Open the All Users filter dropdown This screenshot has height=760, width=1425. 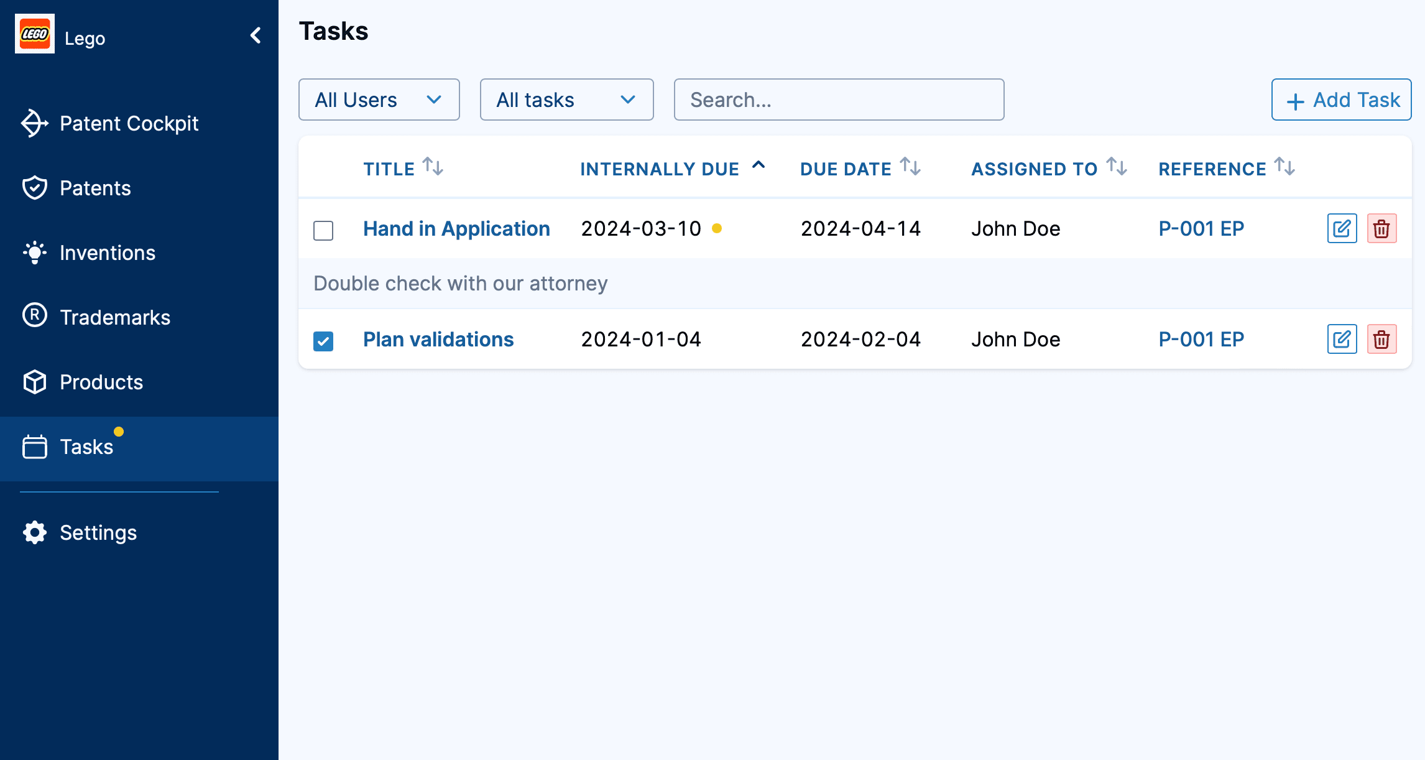(x=379, y=99)
